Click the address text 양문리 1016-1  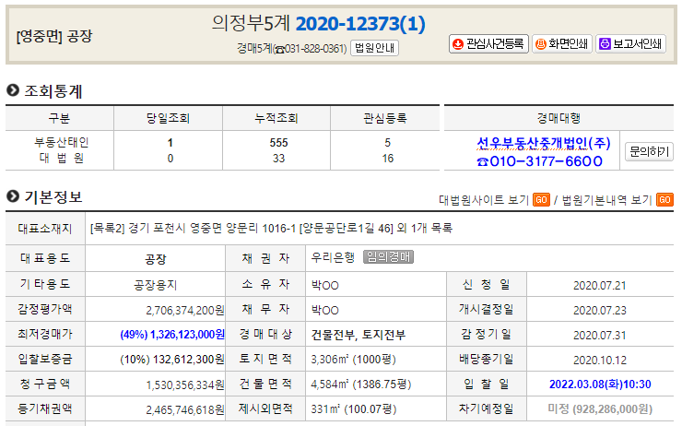[x=261, y=228]
